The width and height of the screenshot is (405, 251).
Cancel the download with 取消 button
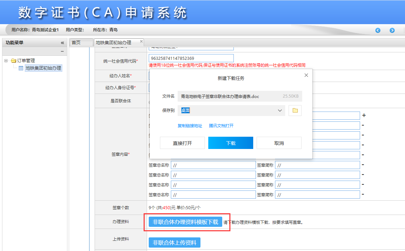pyautogui.click(x=279, y=143)
